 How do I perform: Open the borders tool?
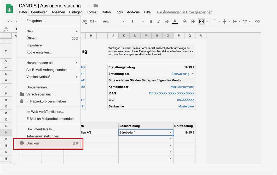[x=193, y=21]
